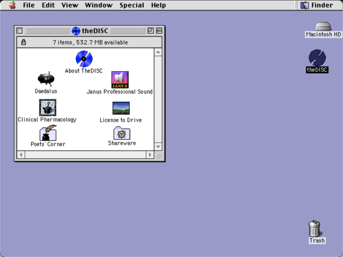Open the Apple menu
This screenshot has height=257, width=343.
pyautogui.click(x=12, y=5)
